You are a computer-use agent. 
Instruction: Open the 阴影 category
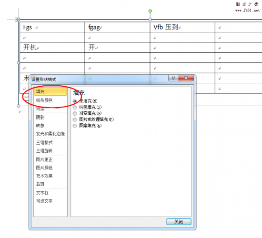50,118
